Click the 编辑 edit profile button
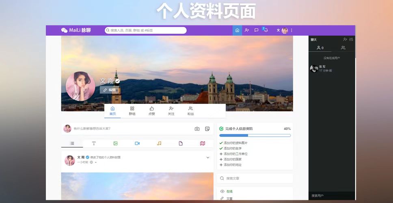This screenshot has width=393, height=203. point(110,90)
